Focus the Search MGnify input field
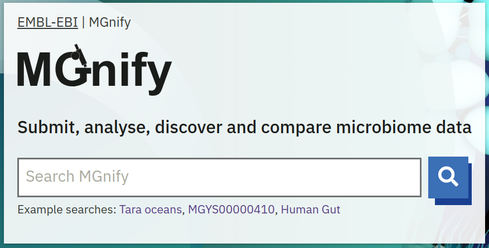This screenshot has width=489, height=248. tap(219, 177)
